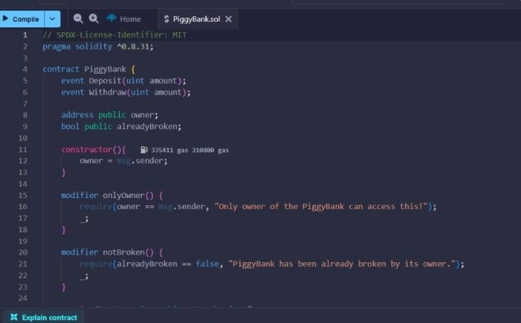Click the constructor keyword
This screenshot has width=521, height=323.
87,150
